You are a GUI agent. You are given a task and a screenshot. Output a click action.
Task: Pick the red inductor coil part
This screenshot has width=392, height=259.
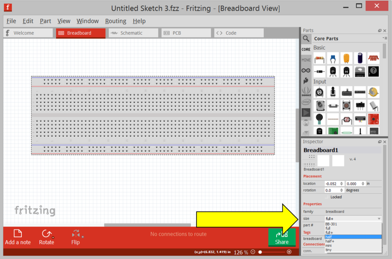pyautogui.click(x=373, y=58)
